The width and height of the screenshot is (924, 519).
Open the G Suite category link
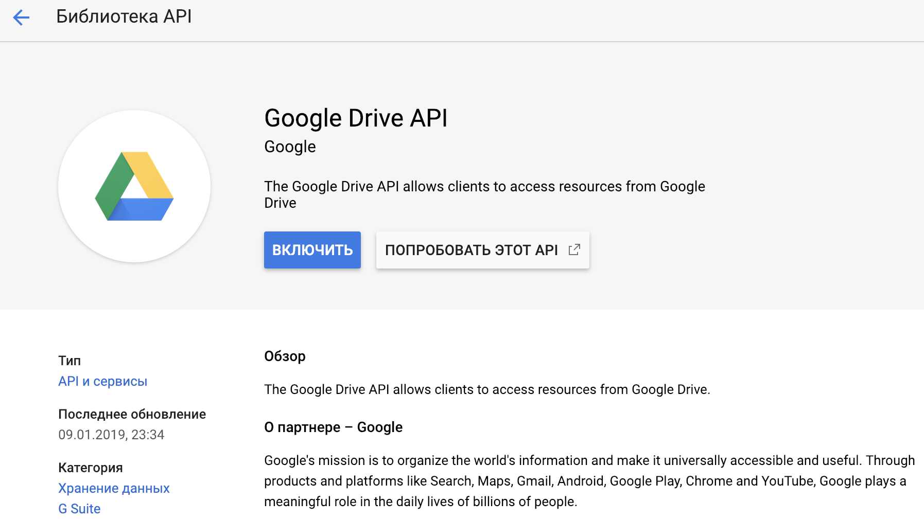pos(79,509)
